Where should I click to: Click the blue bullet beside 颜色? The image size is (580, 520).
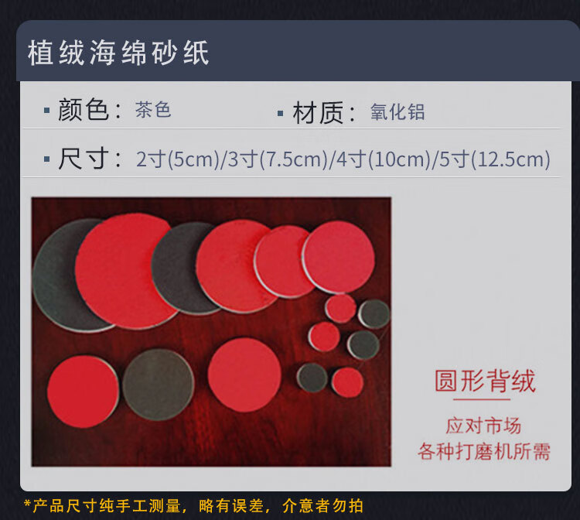pyautogui.click(x=46, y=111)
